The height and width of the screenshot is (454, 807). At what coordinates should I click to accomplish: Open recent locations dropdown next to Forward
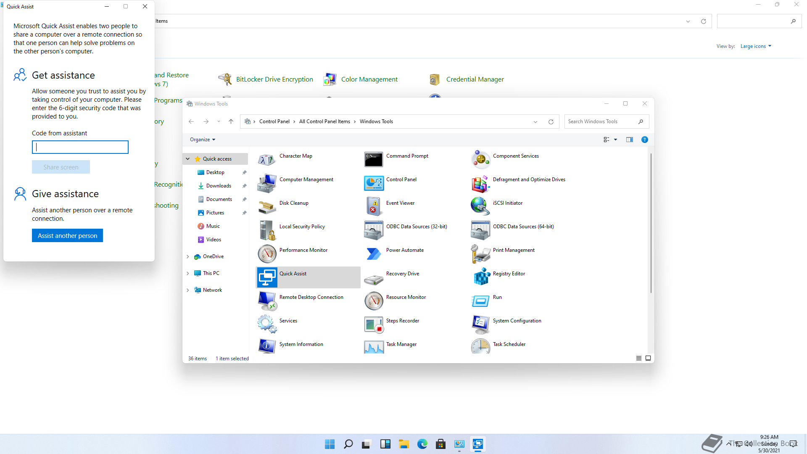(219, 121)
